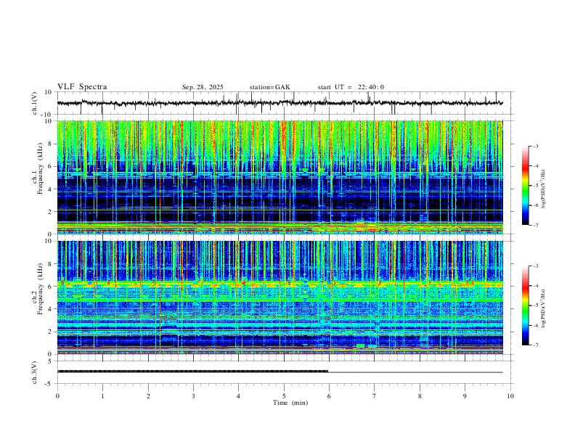Image resolution: width=575 pixels, height=444 pixels.
Task: Click the time axis tick label '0'
Action: coord(57,396)
